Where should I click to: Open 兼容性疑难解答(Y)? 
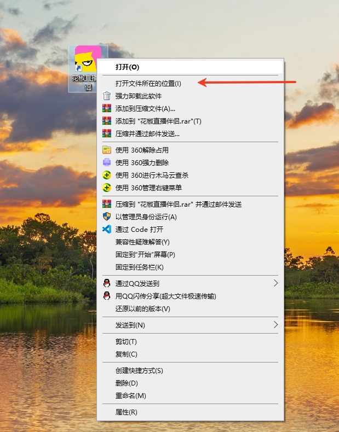click(x=190, y=242)
